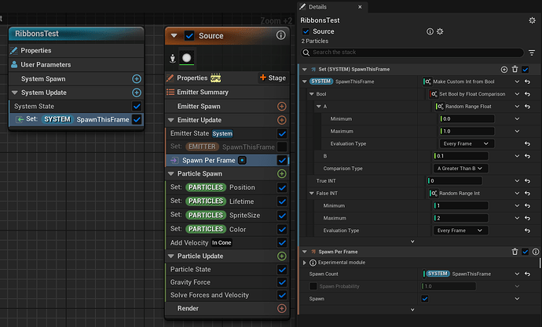Reset False INT to default

pos(528,194)
